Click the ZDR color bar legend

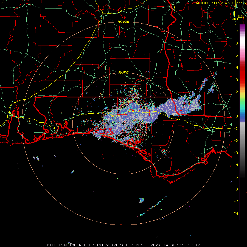[x=242, y=122]
